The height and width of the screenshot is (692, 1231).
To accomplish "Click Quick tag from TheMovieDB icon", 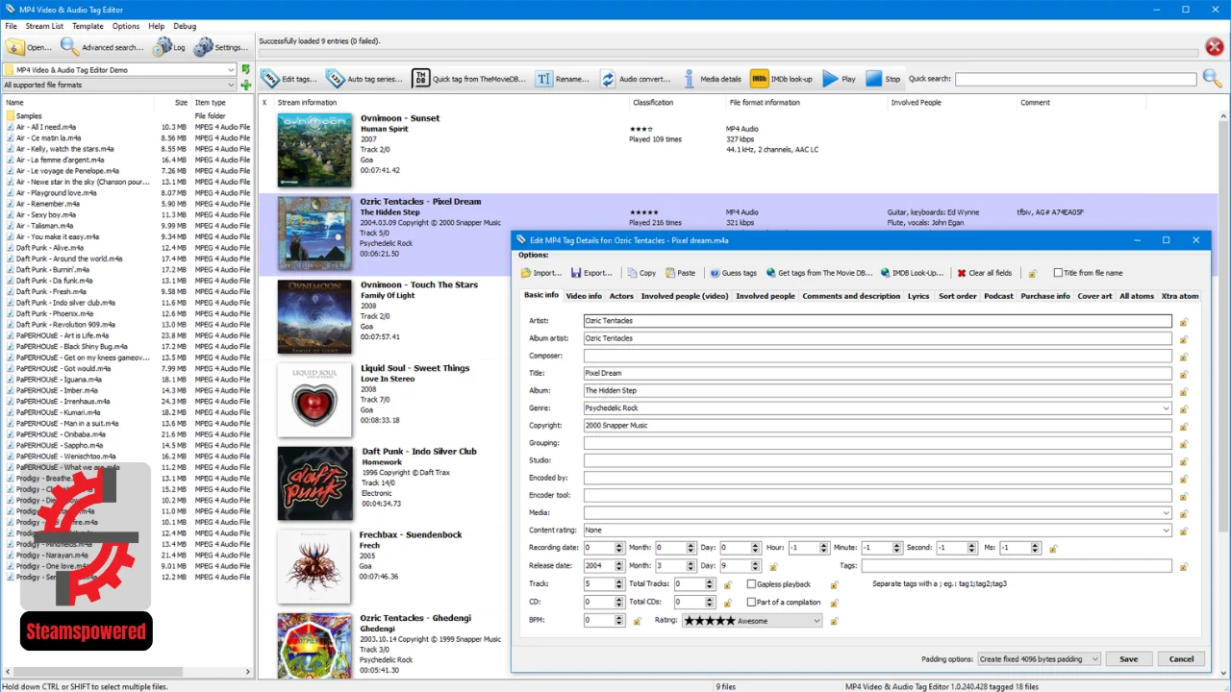I will [x=420, y=79].
